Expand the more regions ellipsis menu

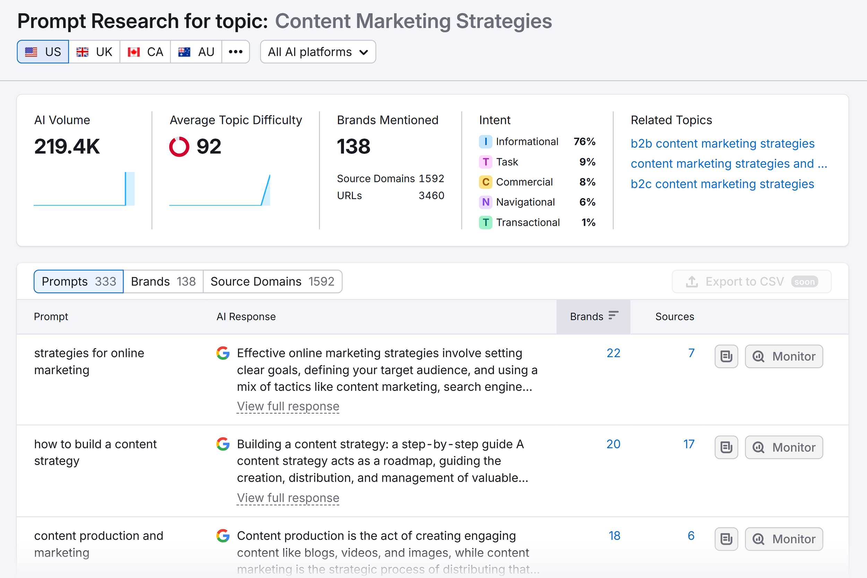(235, 52)
